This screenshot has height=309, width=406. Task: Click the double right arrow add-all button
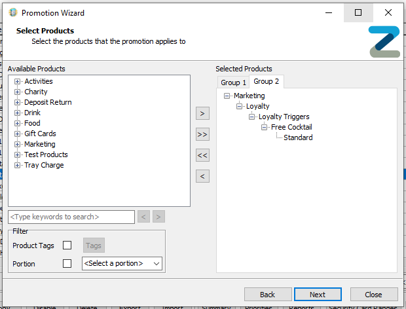pos(202,134)
